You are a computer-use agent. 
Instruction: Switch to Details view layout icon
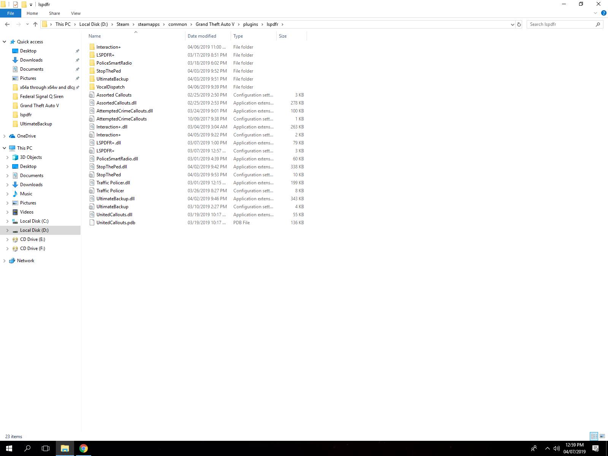click(x=594, y=436)
